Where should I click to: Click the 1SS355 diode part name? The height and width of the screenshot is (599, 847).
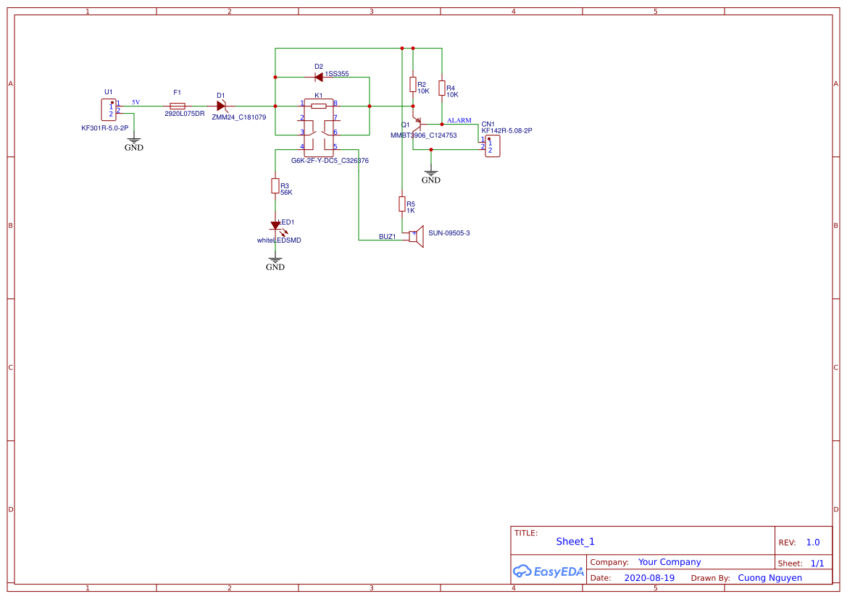coord(336,73)
